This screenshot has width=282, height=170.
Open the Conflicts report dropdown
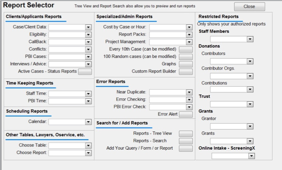88,49
